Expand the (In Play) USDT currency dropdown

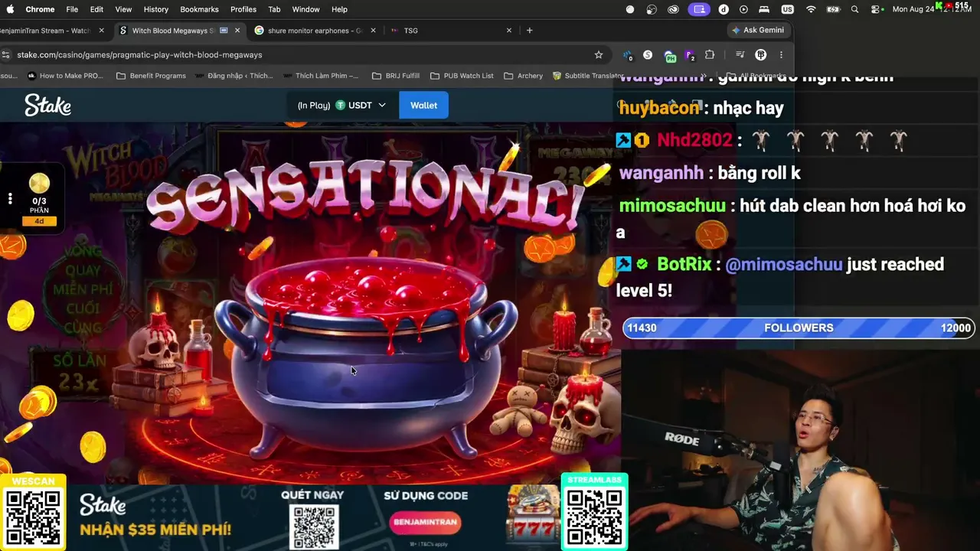(x=341, y=106)
